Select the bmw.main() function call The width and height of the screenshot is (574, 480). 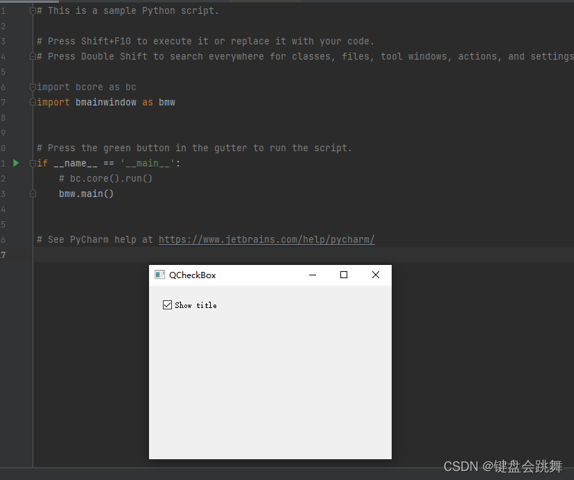pos(86,194)
